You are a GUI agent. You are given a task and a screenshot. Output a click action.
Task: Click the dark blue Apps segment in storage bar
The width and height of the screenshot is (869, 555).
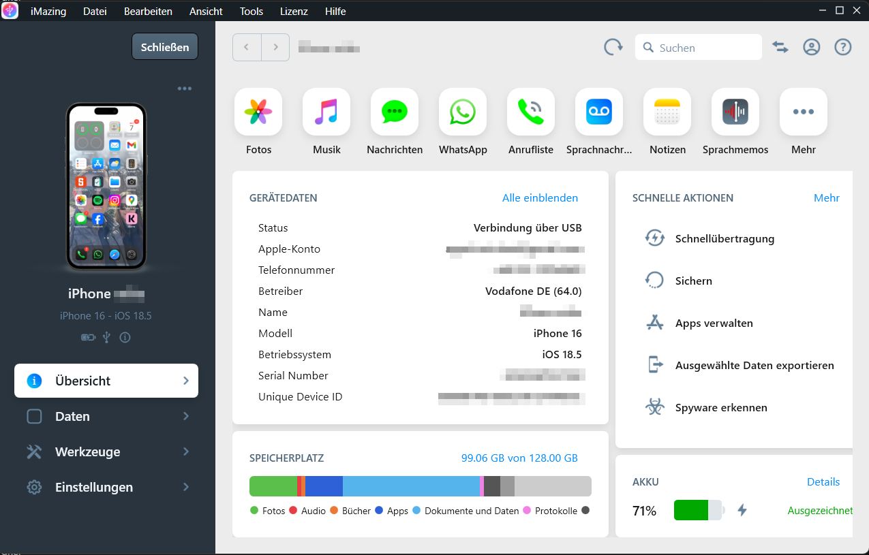324,486
